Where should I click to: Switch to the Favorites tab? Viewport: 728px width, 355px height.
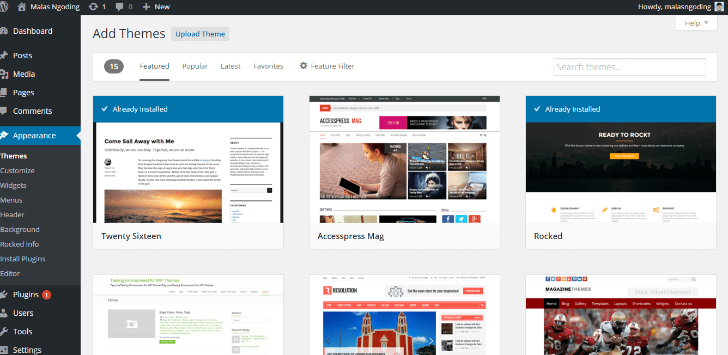click(x=268, y=66)
